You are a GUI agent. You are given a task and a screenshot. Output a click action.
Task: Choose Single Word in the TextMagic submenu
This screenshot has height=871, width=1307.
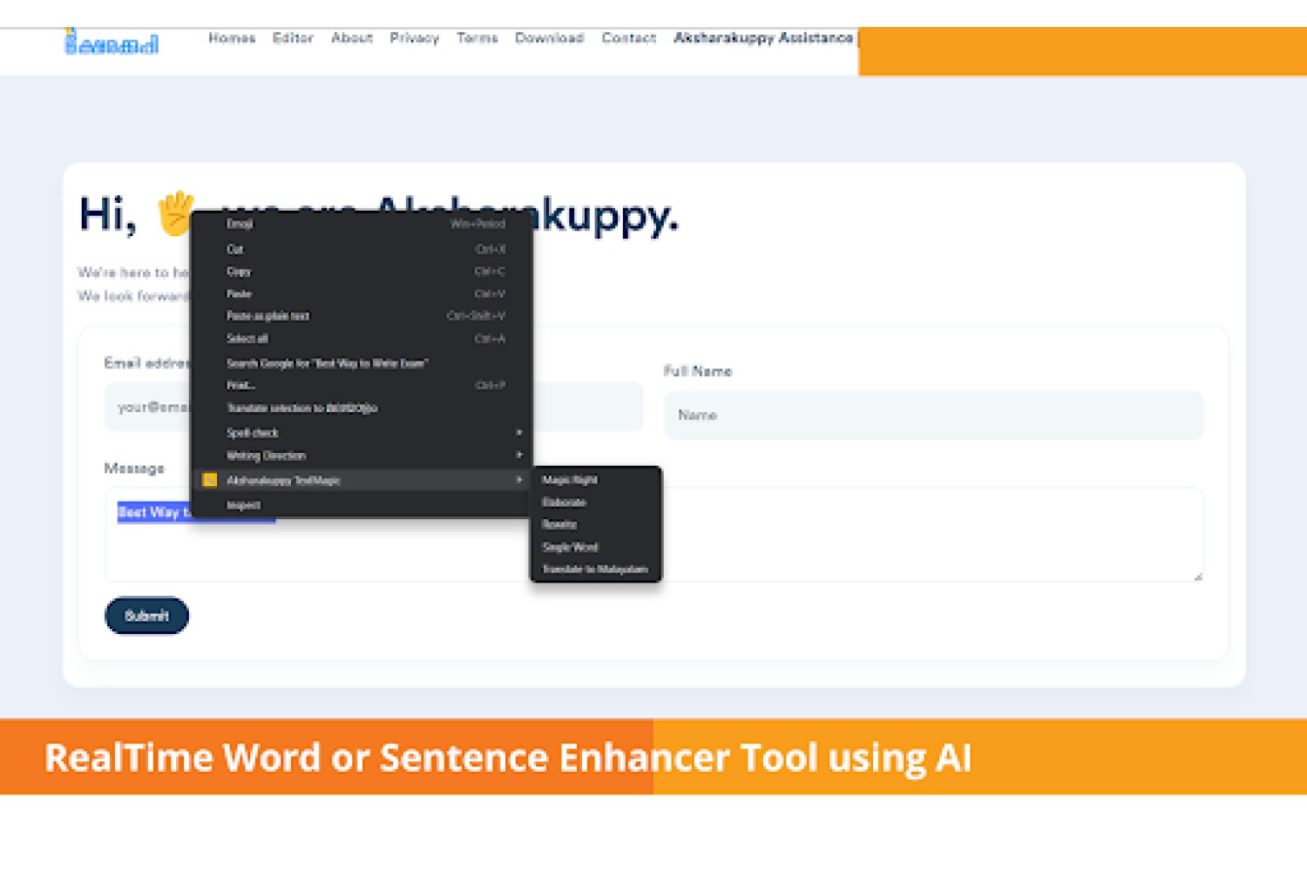596,547
